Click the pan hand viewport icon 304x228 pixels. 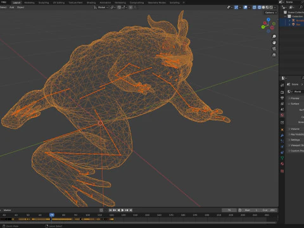pos(274,42)
